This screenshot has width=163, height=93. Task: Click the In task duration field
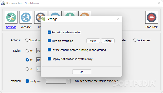[38, 69]
